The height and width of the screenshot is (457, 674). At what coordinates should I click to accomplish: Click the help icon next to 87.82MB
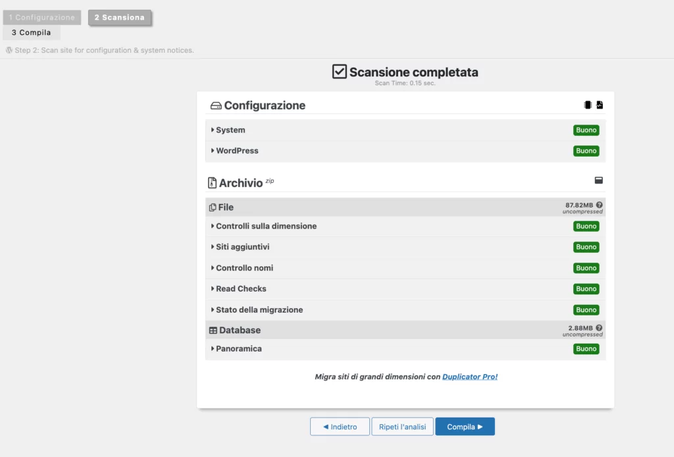(x=599, y=205)
